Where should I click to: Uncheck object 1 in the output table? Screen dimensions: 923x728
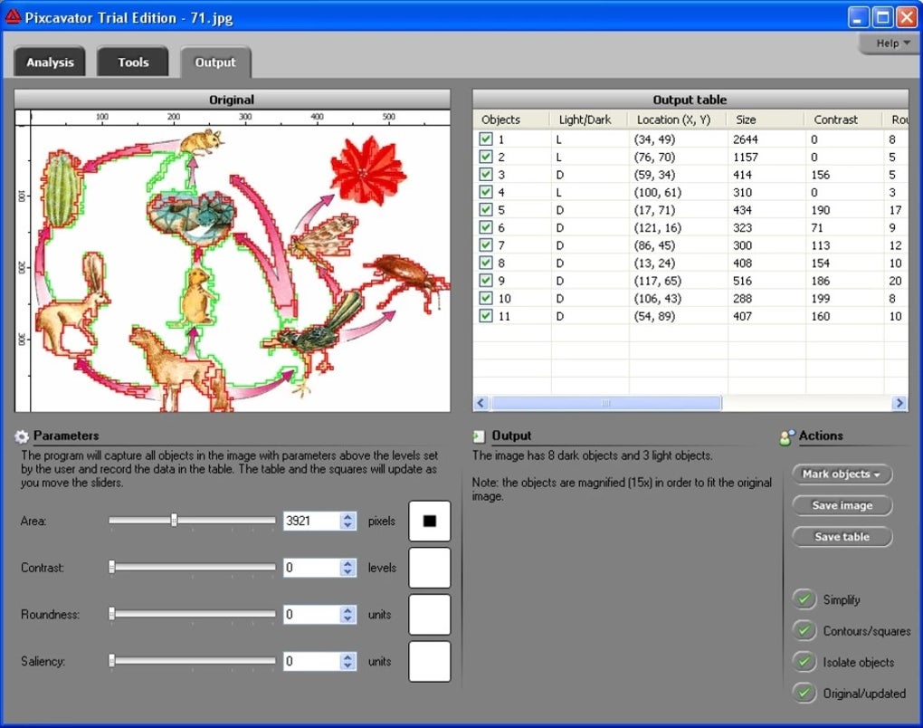(486, 139)
